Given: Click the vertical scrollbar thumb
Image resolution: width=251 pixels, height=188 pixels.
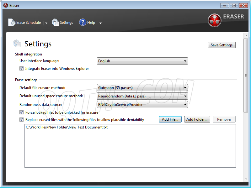Looking at the screenshot, I should (x=246, y=75).
